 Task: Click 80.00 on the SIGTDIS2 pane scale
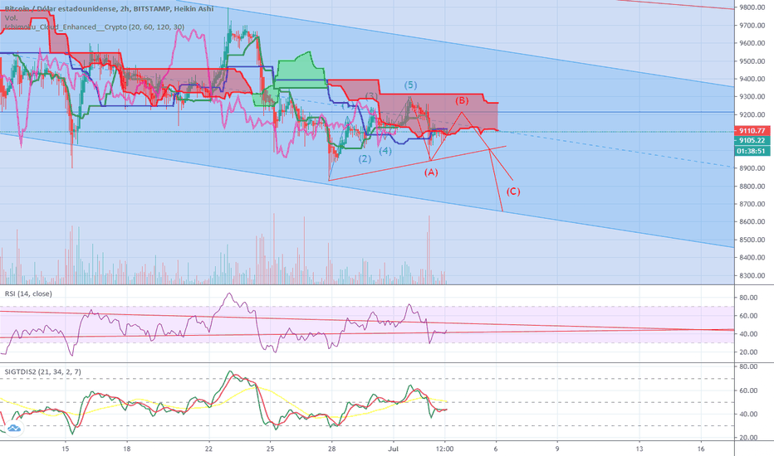point(748,366)
